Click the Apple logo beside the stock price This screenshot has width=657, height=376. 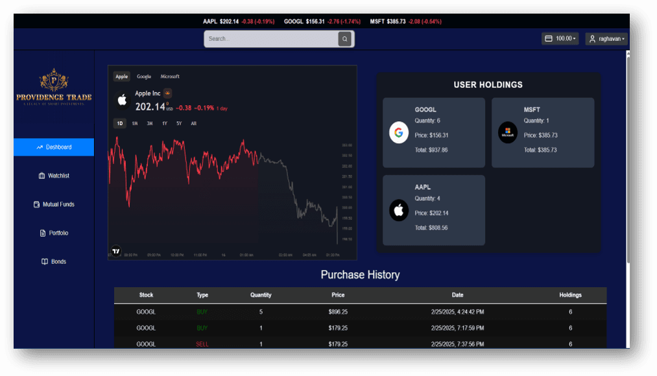[123, 99]
